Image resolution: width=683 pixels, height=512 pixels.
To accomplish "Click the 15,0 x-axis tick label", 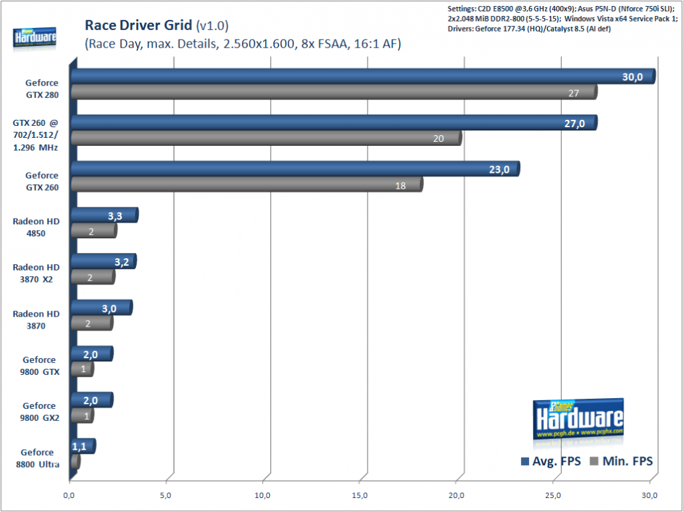I will [360, 495].
